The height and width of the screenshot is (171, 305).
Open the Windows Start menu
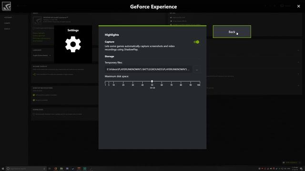click(x=2, y=169)
